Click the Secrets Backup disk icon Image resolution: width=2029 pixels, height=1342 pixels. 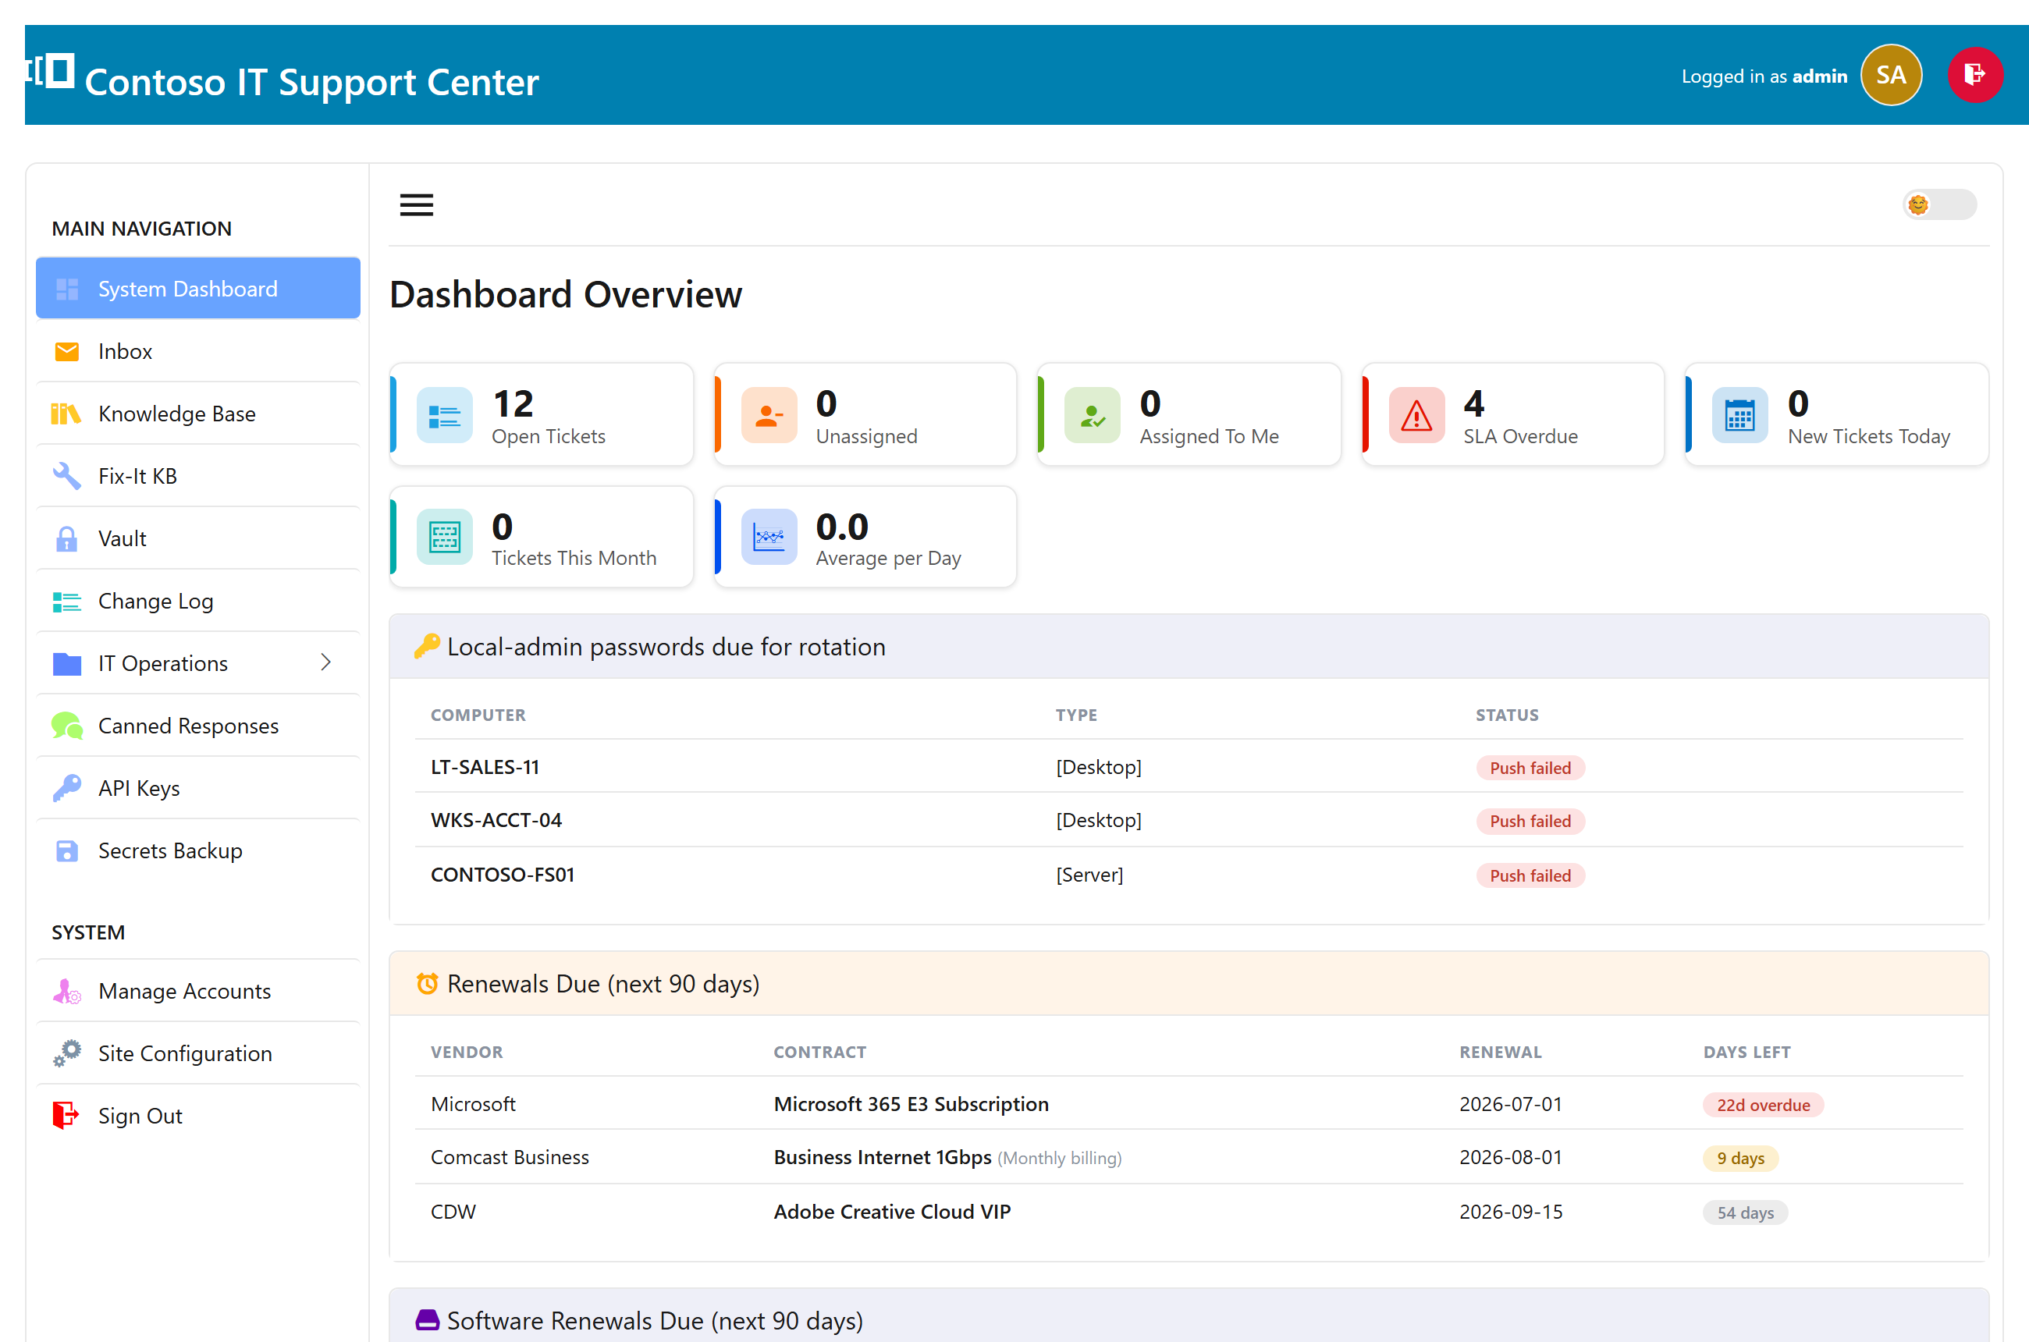[67, 850]
